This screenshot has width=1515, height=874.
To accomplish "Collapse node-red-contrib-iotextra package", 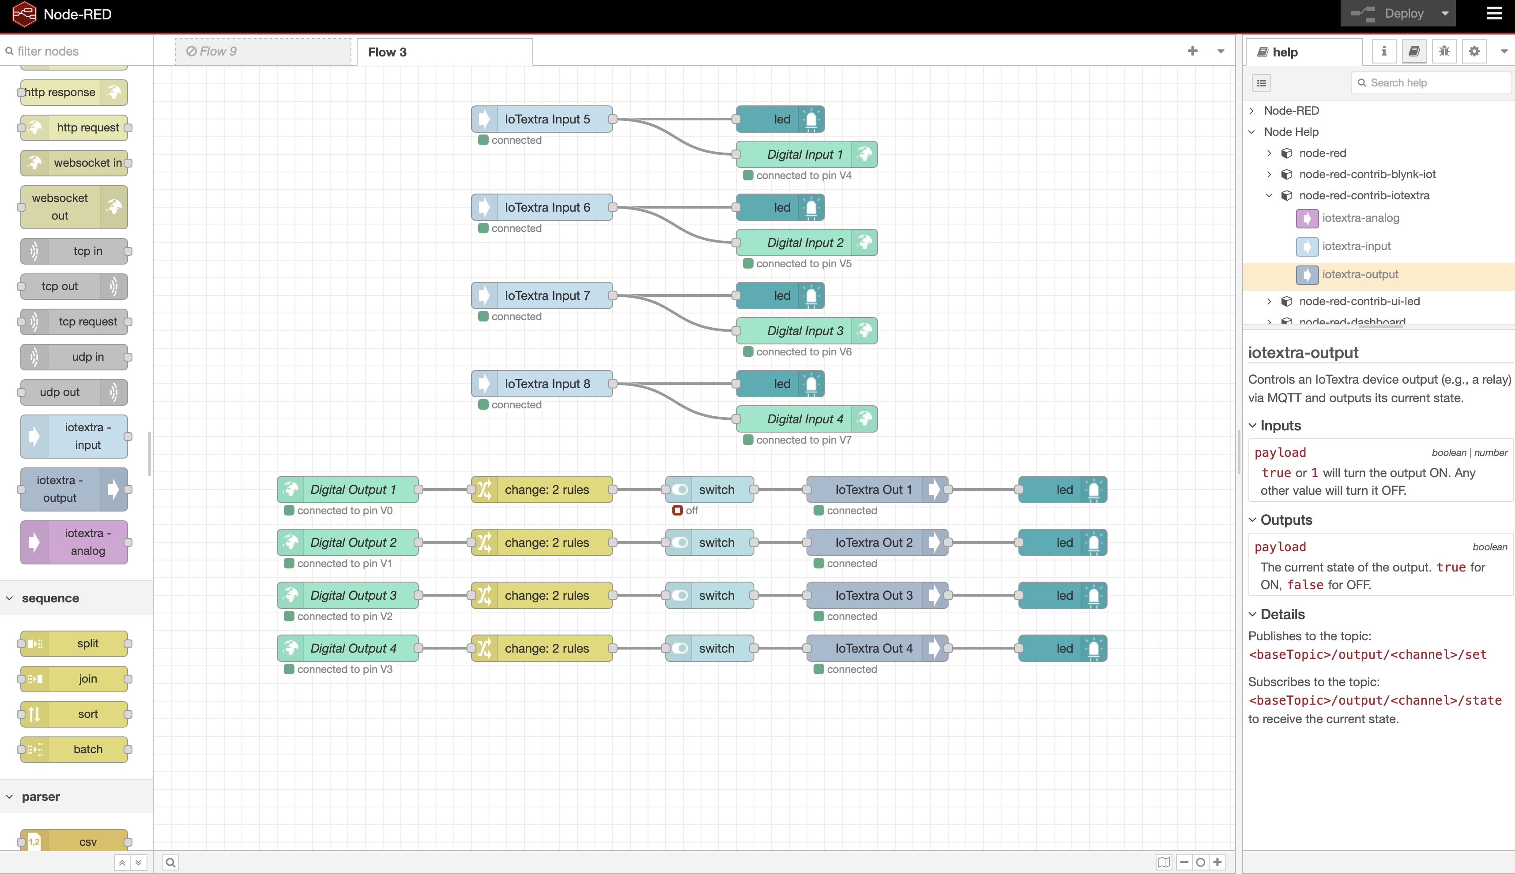I will (1269, 196).
